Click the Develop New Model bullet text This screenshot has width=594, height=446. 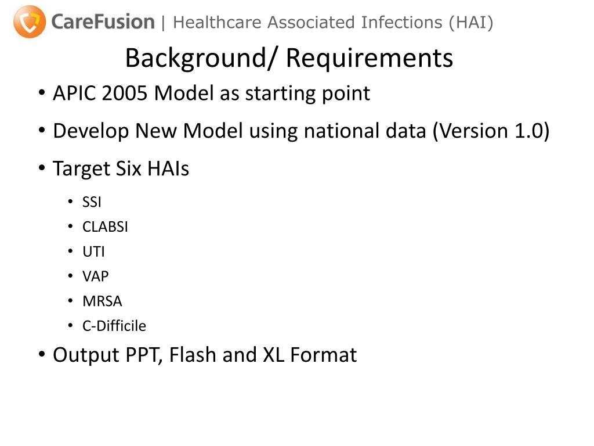tap(301, 131)
